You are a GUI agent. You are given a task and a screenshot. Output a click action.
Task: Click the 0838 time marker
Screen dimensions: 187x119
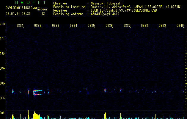(x=144, y=26)
